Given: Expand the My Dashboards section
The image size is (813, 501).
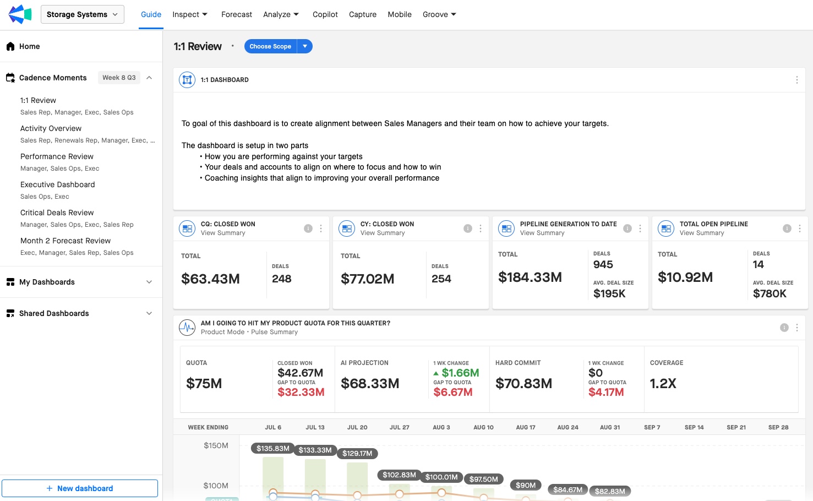Looking at the screenshot, I should (x=149, y=282).
